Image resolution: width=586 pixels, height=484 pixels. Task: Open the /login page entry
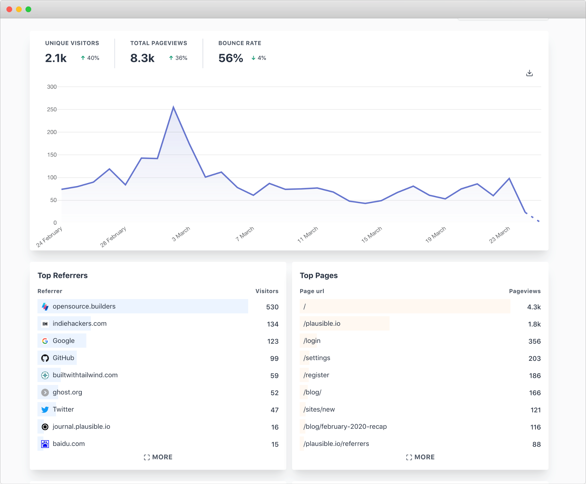[312, 341]
